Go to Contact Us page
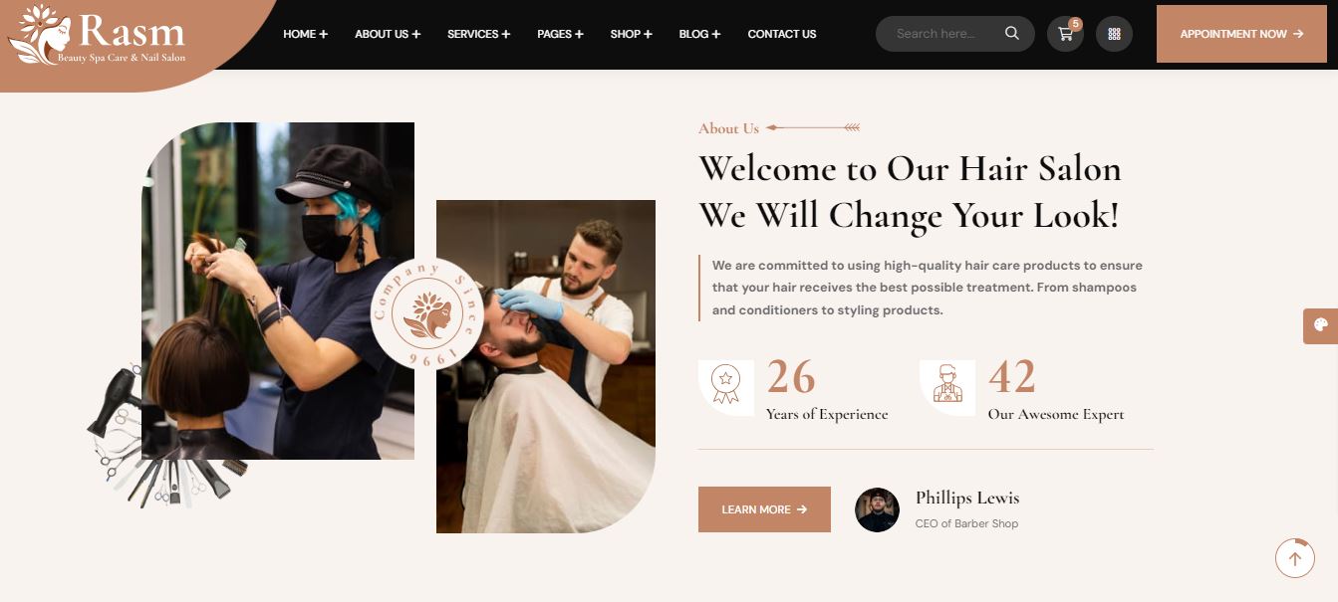 point(782,34)
